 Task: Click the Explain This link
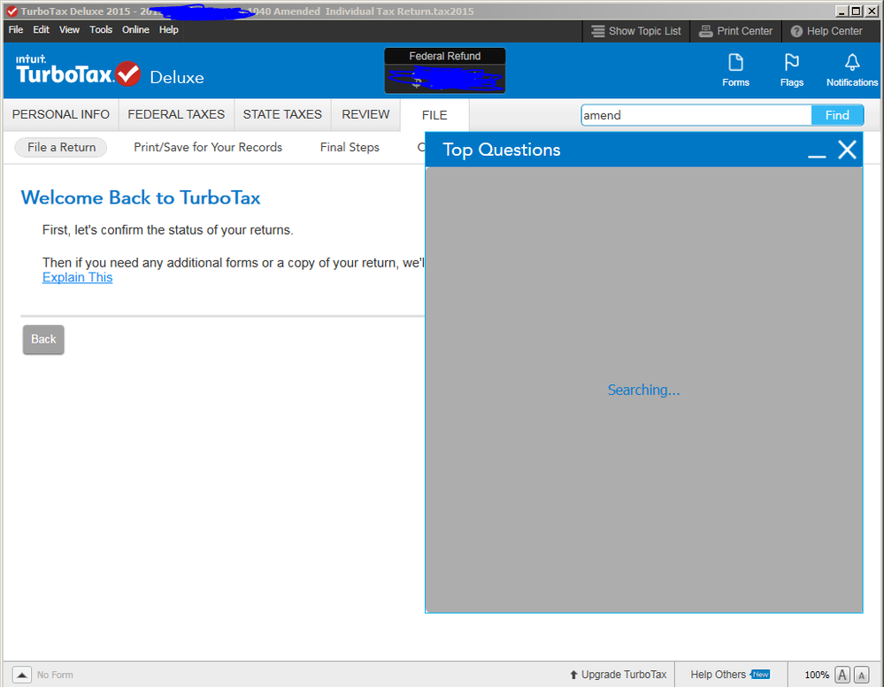[x=77, y=277]
